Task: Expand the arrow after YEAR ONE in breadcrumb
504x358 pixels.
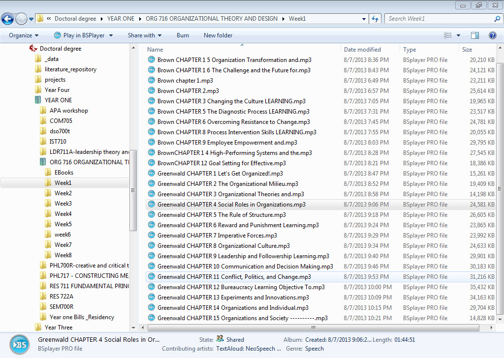Action: (x=140, y=19)
